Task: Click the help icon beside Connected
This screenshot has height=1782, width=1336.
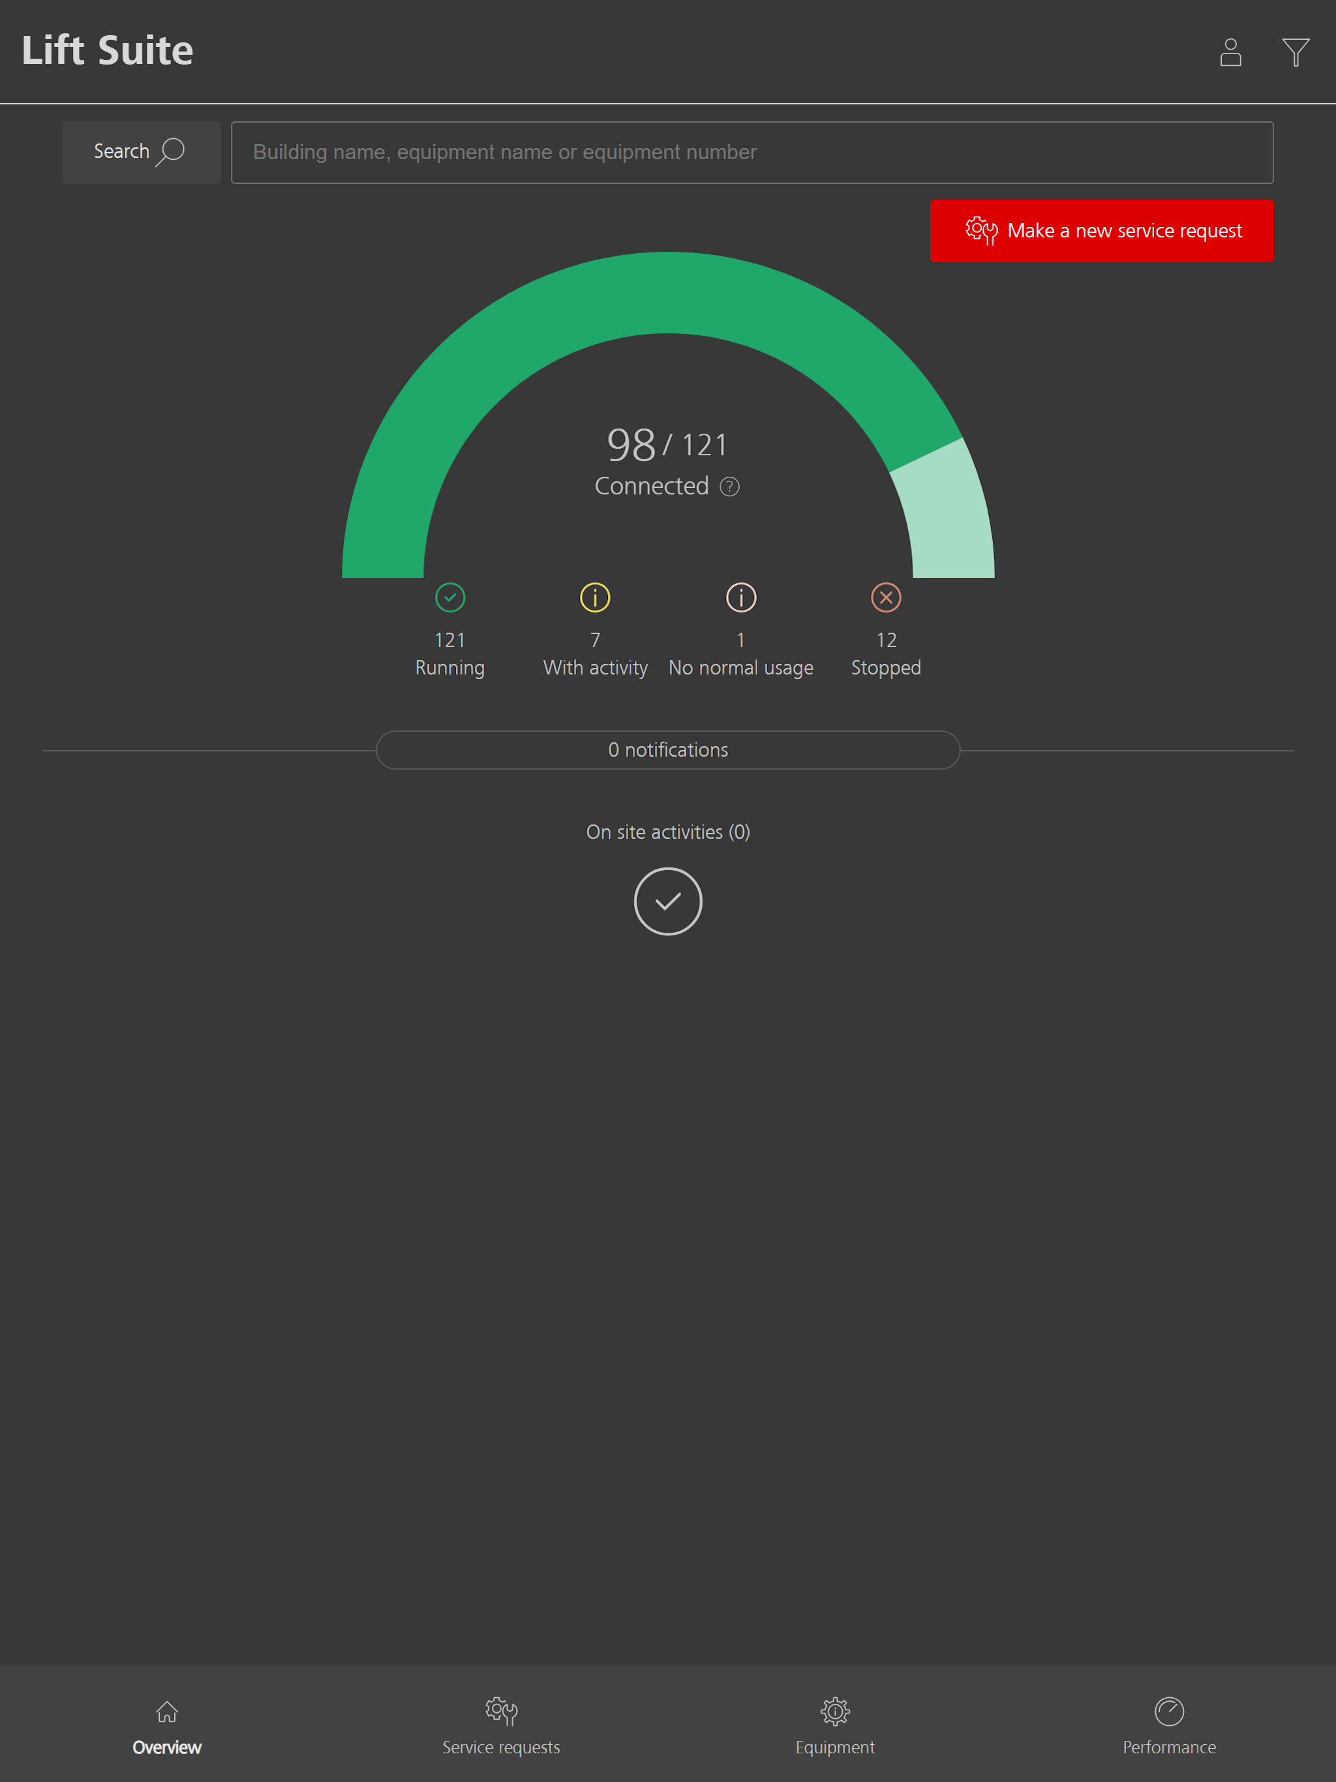Action: click(x=729, y=487)
